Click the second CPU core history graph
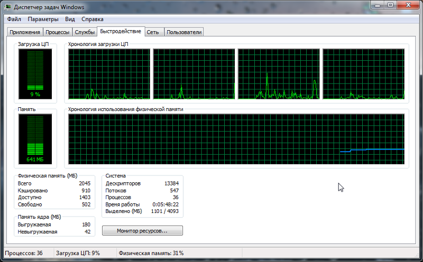This screenshot has width=423, height=262. tap(194, 74)
